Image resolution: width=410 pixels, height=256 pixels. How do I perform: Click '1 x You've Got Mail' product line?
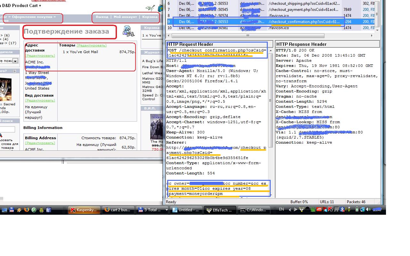[x=80, y=52]
